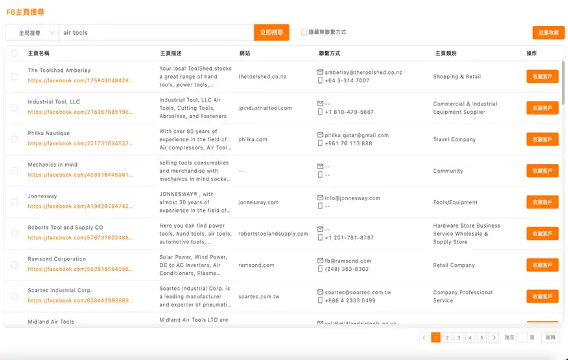Save Jonnesway as customer
This screenshot has height=360, width=568.
click(543, 202)
